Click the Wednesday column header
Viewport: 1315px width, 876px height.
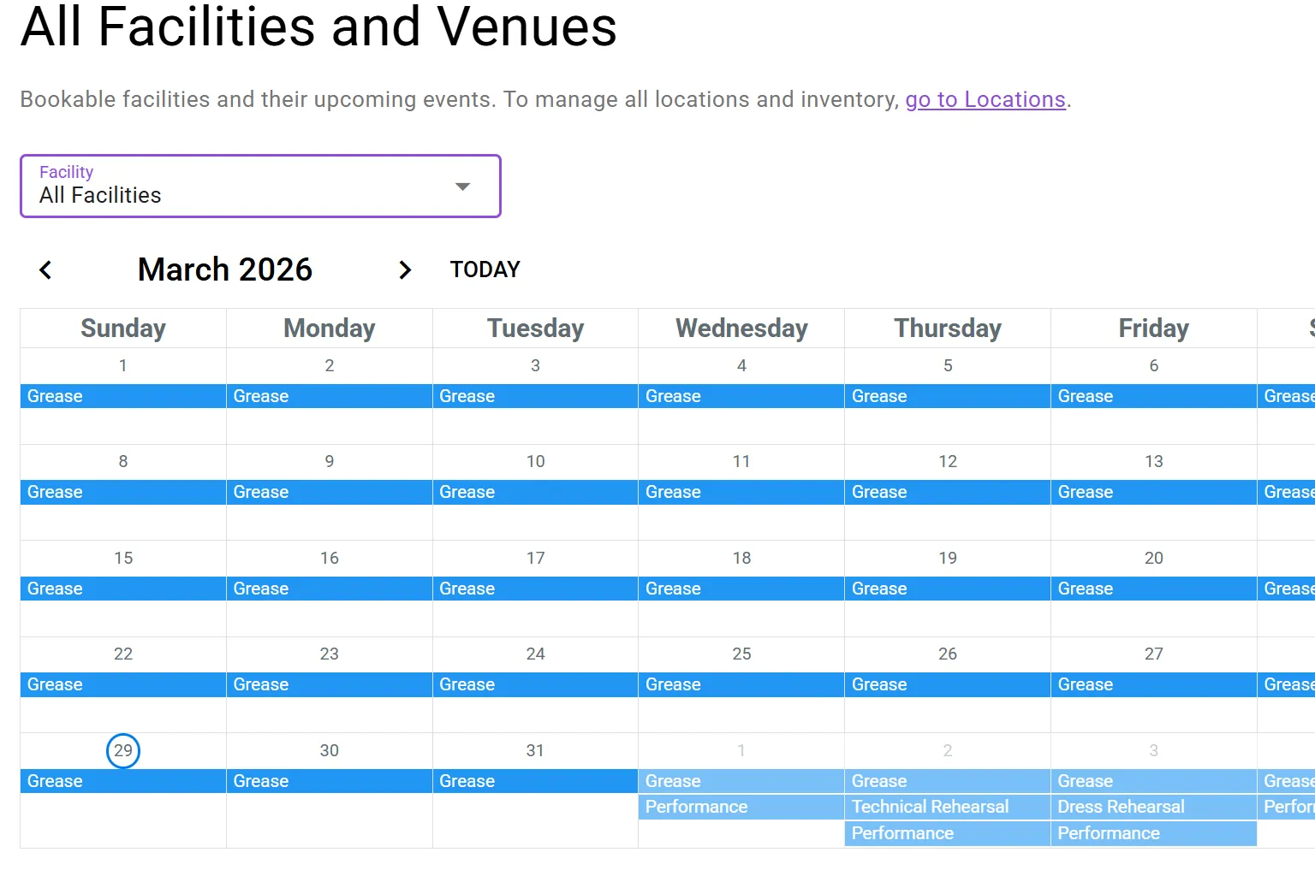point(741,328)
